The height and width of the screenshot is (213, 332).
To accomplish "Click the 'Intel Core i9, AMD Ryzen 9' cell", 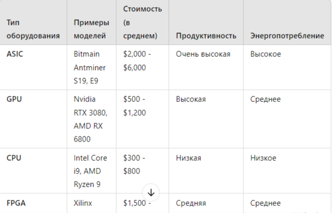I will [92, 171].
